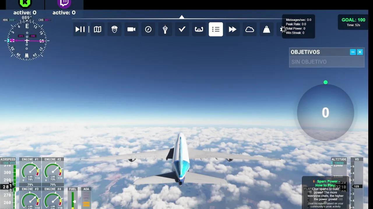The image size is (373, 209).
Task: Click the toolbar handle triangle at top
Action: [182, 17]
